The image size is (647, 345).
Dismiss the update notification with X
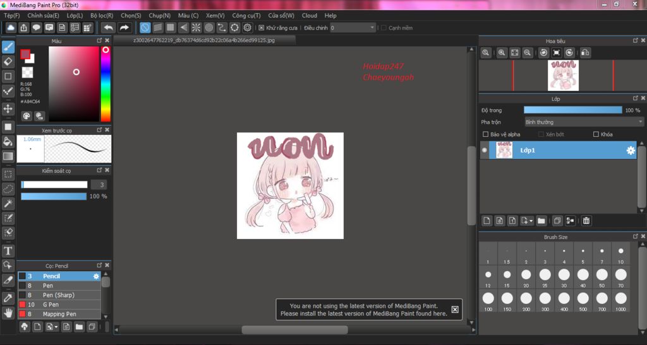(455, 309)
